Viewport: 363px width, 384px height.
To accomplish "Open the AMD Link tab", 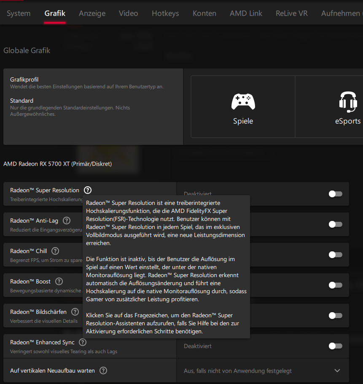I will click(x=246, y=13).
